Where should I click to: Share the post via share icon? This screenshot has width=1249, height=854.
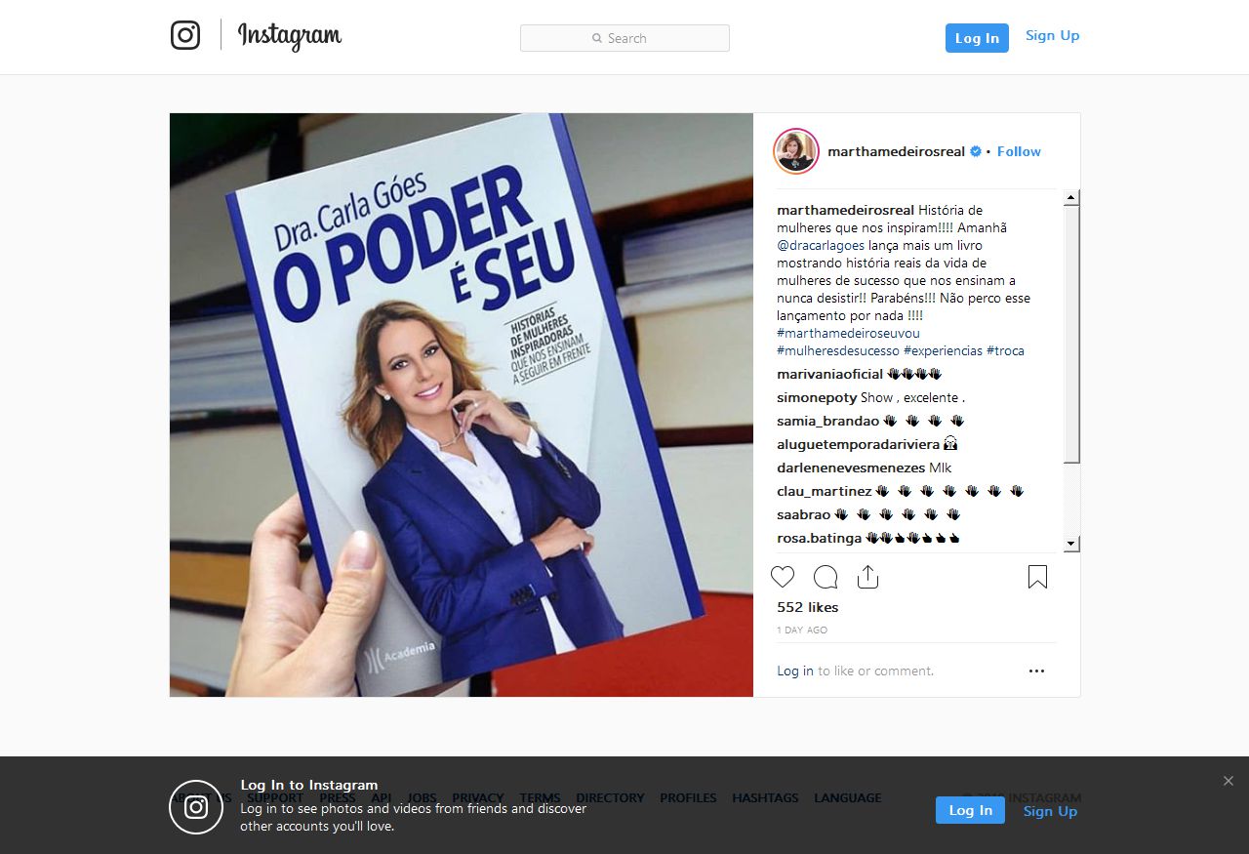pyautogui.click(x=867, y=577)
